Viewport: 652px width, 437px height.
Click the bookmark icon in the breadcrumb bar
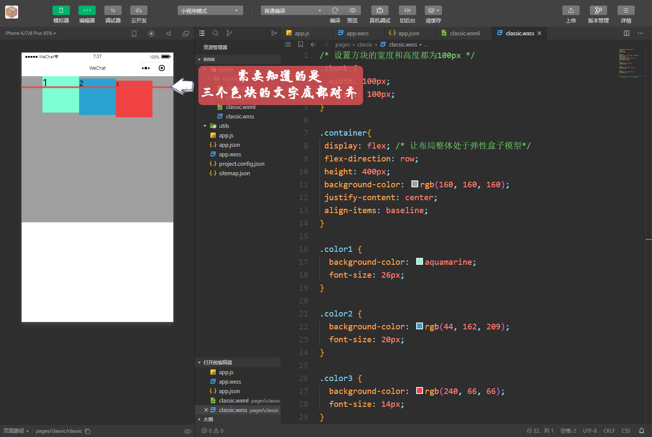[301, 44]
